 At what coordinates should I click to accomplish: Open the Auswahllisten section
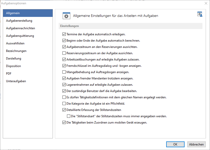coord(28,43)
